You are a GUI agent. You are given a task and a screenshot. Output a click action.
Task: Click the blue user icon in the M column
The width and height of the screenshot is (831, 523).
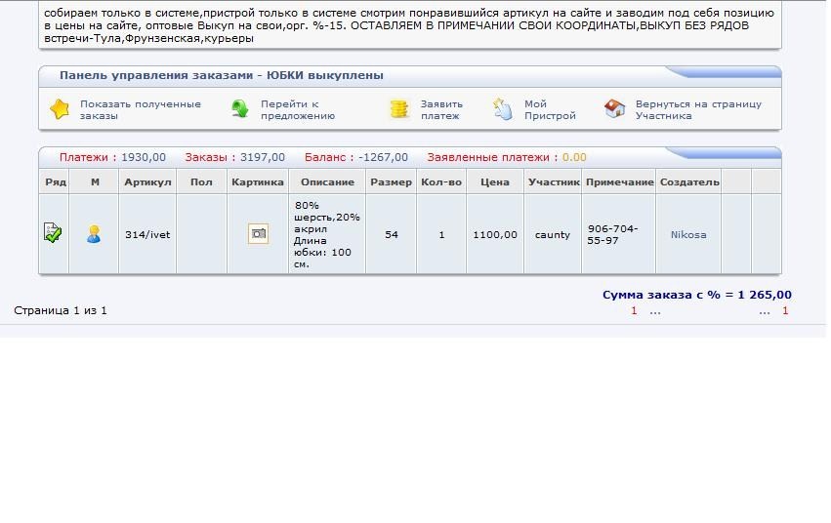(x=94, y=234)
